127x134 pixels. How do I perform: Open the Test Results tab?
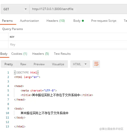click(62, 54)
